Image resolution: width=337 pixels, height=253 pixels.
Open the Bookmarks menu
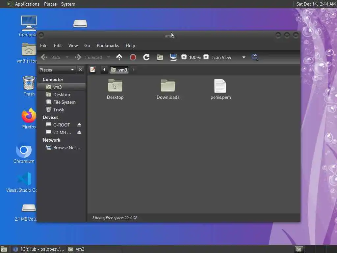click(x=108, y=45)
